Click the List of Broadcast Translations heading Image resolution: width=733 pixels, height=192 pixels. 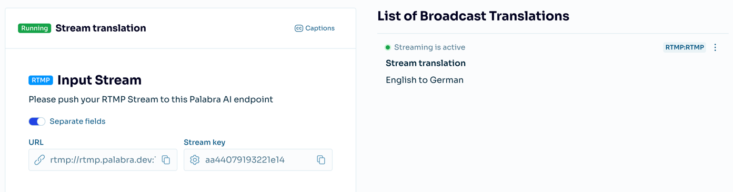(x=473, y=16)
